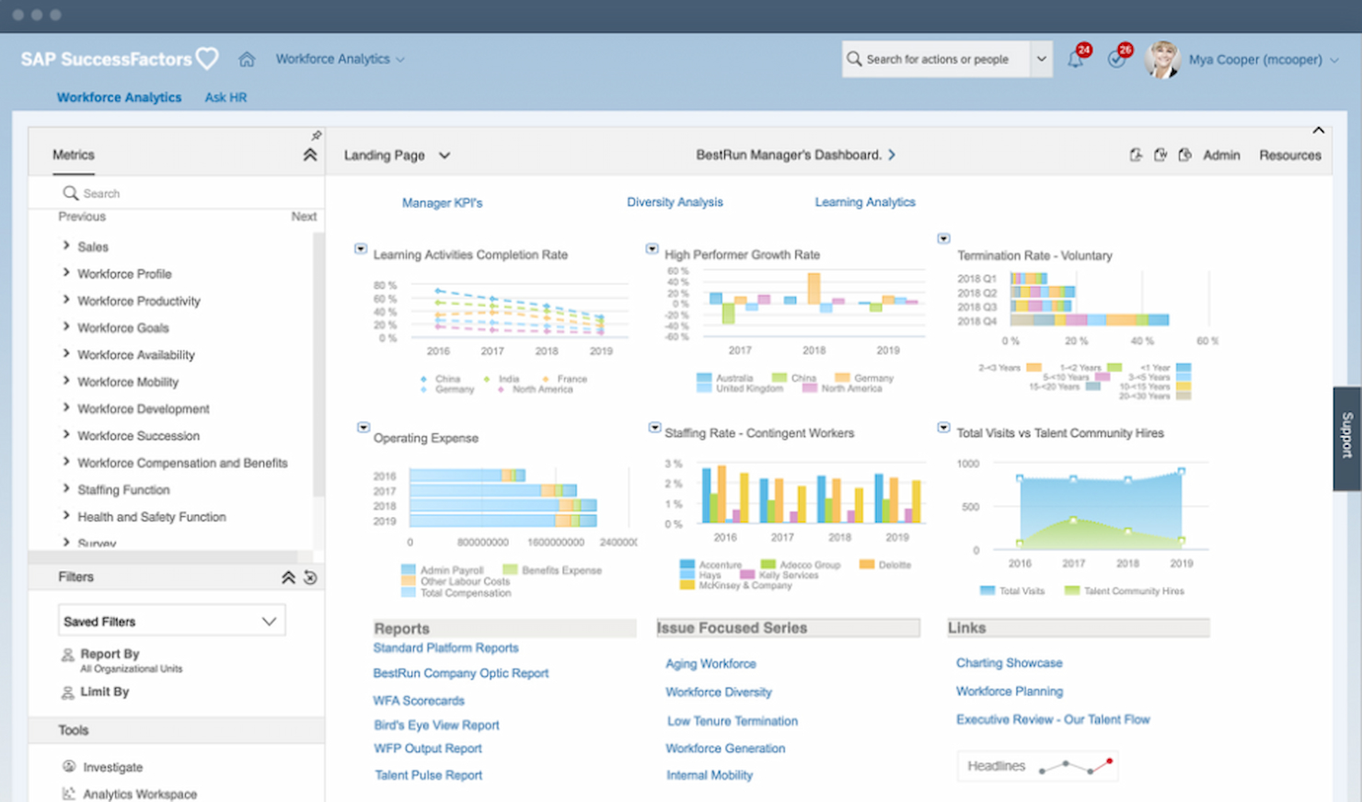Open the Operating Expense chart menu
The width and height of the screenshot is (1362, 802).
(x=364, y=428)
